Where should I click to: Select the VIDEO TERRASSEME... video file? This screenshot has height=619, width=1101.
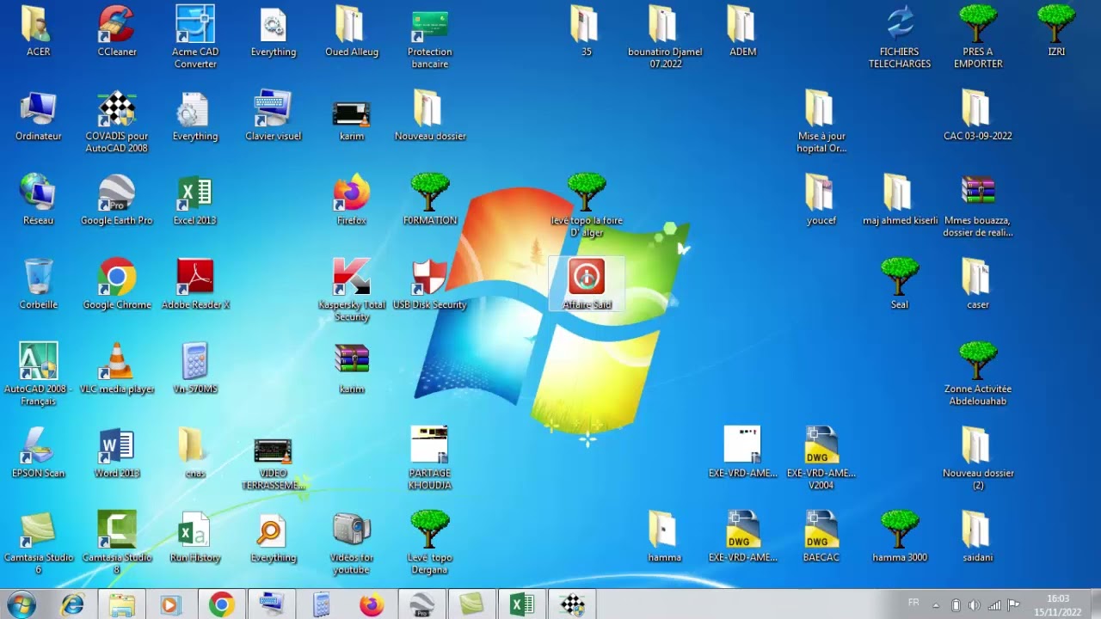pyautogui.click(x=274, y=465)
